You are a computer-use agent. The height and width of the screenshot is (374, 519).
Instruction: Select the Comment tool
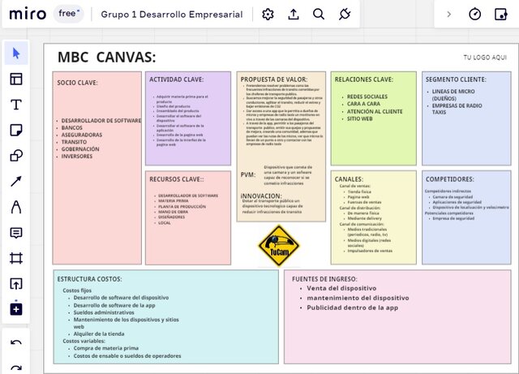pyautogui.click(x=16, y=233)
